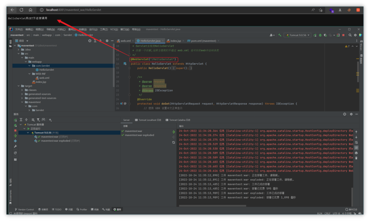Click the build hammer icon
The height and width of the screenshot is (221, 370).
click(x=280, y=35)
